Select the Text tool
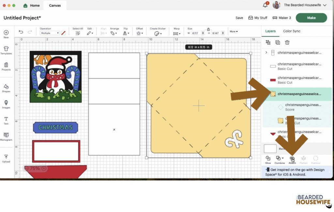The image size is (334, 212). pyautogui.click(x=6, y=120)
